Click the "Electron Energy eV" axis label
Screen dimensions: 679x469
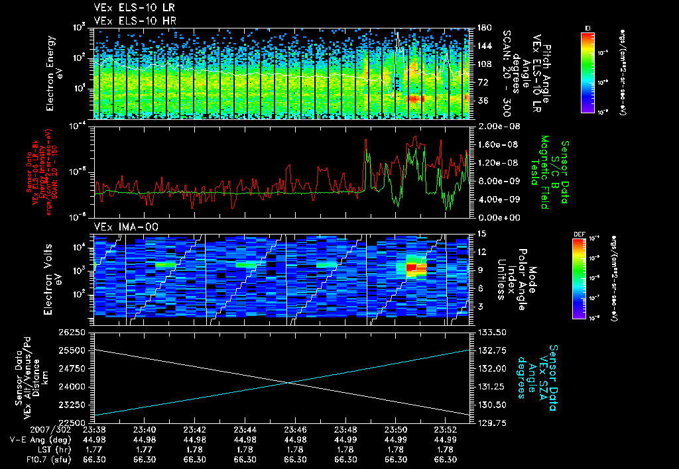tap(54, 74)
